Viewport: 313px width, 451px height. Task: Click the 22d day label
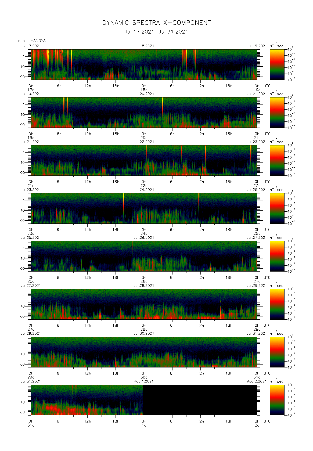(x=144, y=186)
